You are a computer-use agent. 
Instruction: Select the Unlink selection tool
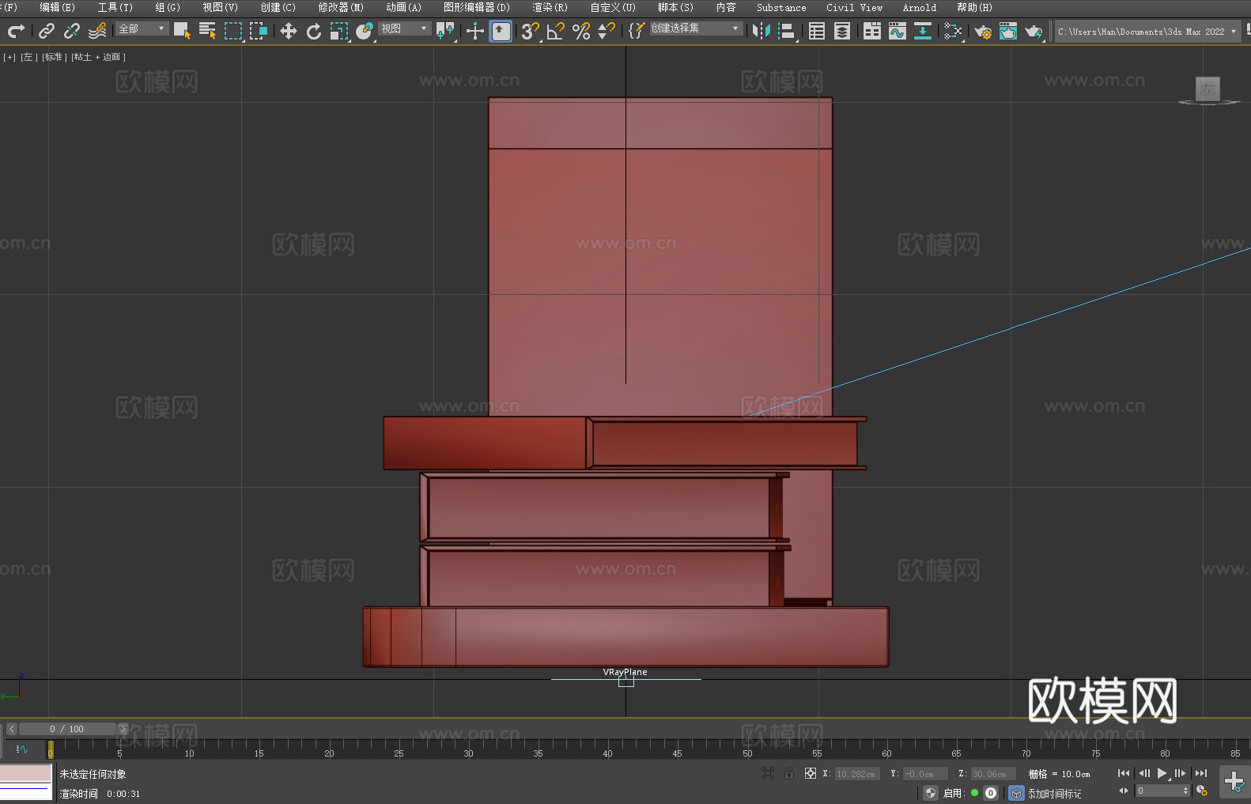coord(72,31)
